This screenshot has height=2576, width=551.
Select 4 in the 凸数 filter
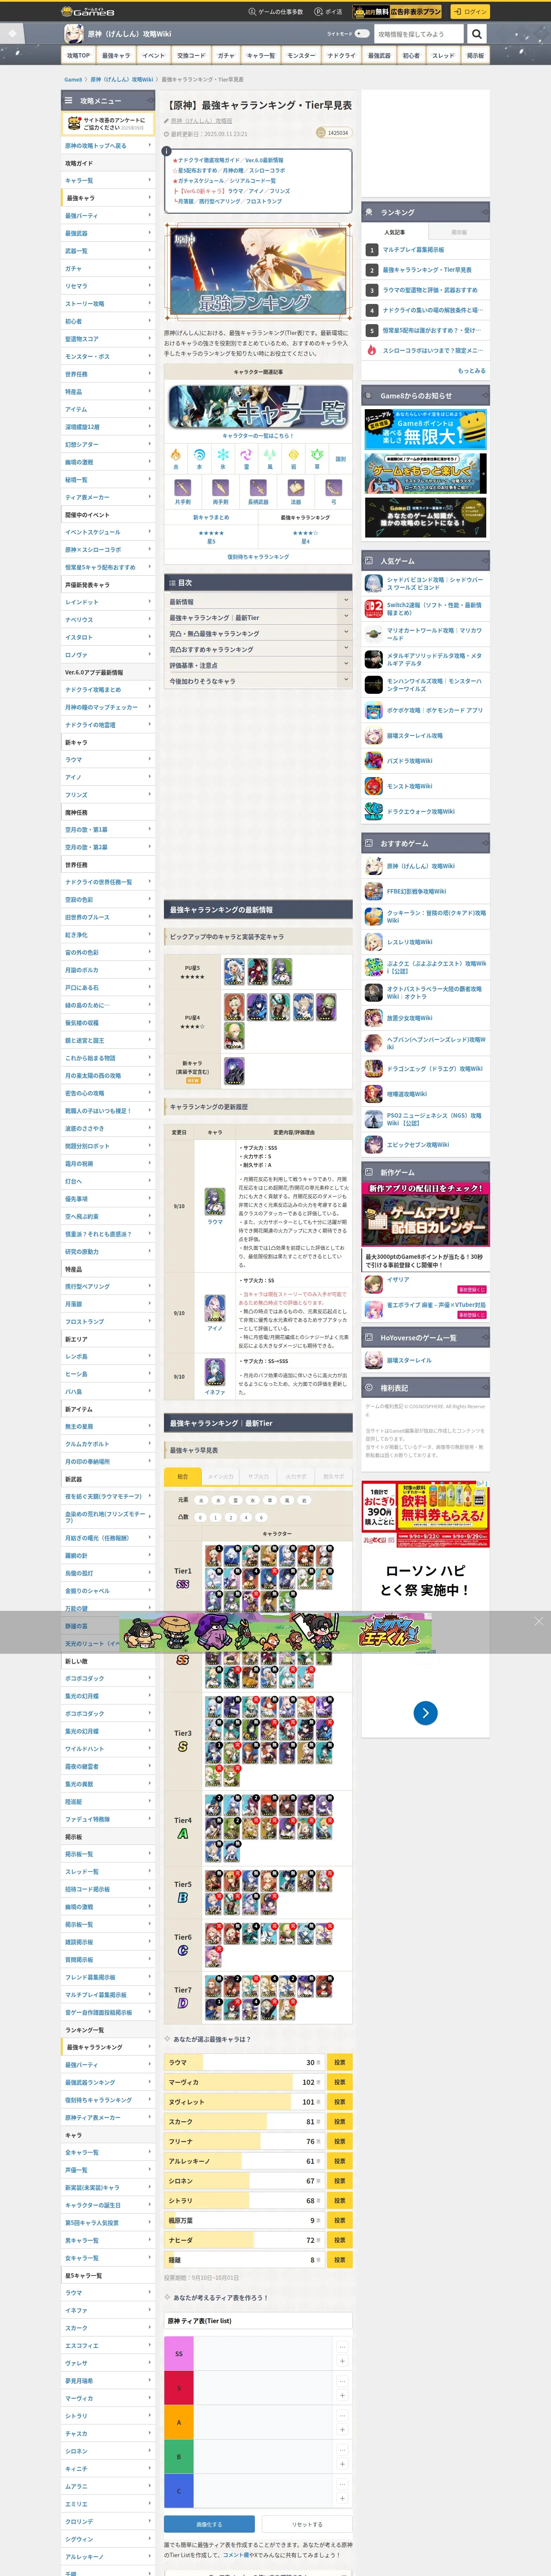pos(246,1517)
